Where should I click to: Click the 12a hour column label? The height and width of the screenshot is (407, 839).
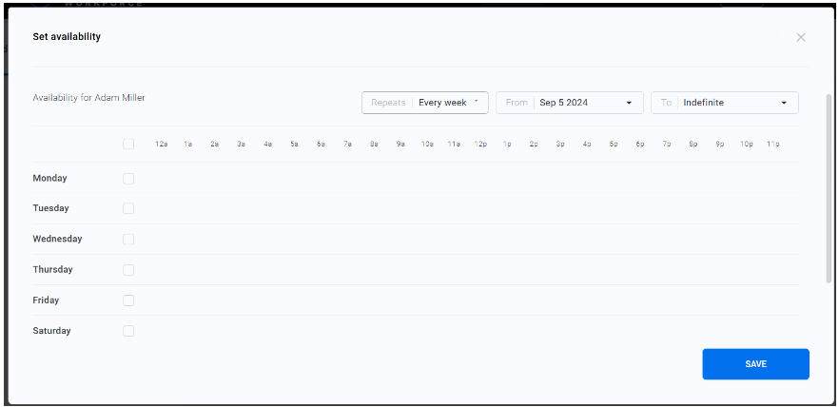click(x=162, y=145)
